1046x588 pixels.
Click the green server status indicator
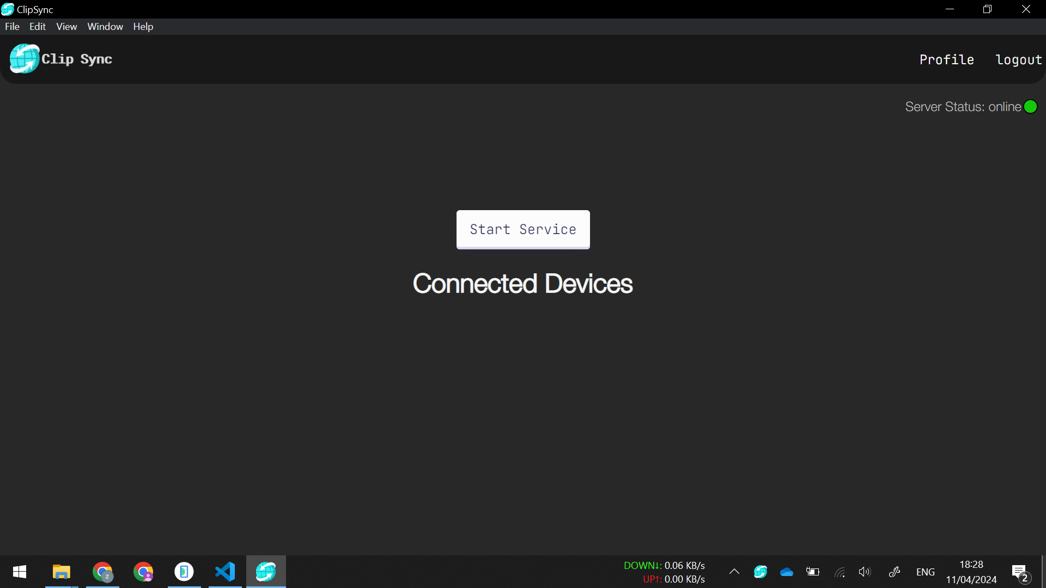1030,107
